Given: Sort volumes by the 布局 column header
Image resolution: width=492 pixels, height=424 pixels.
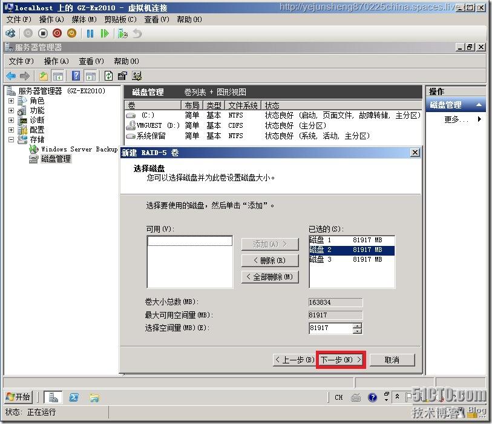Looking at the screenshot, I should coord(192,105).
